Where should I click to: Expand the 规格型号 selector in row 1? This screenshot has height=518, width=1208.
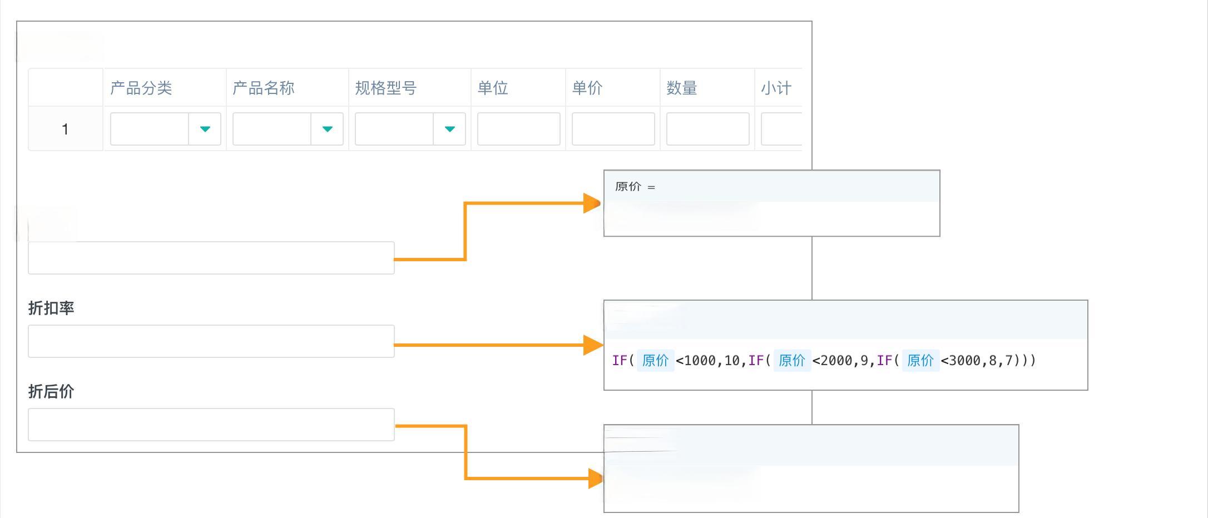449,129
